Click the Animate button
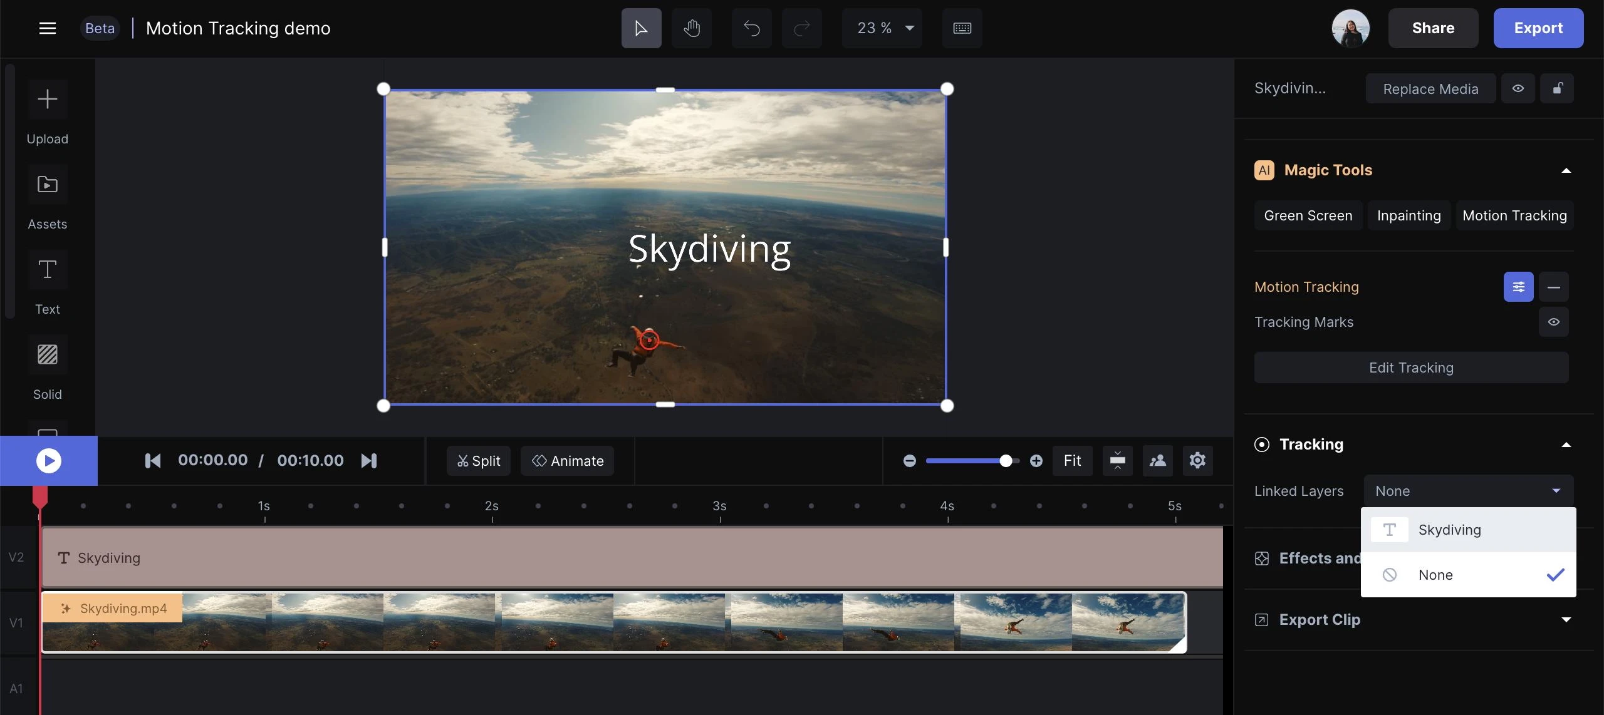1604x715 pixels. coord(567,461)
